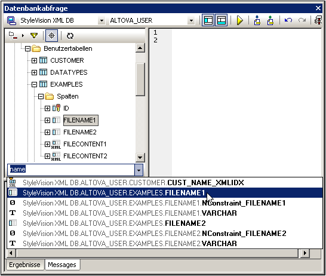This screenshot has height=276, width=326.
Task: Choose FILENAME2.VARCHAR in locator list
Action: [165, 243]
